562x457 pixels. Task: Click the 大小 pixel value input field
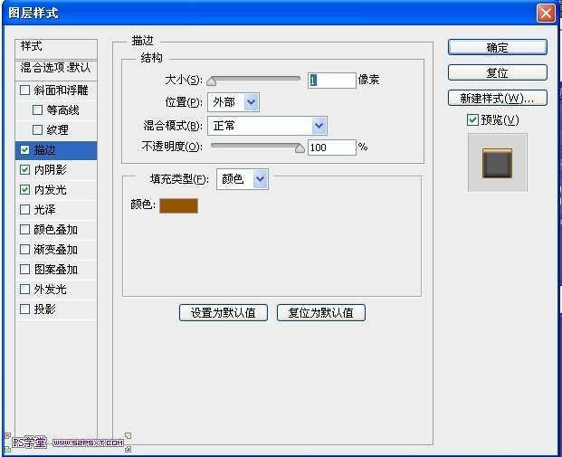coord(331,80)
